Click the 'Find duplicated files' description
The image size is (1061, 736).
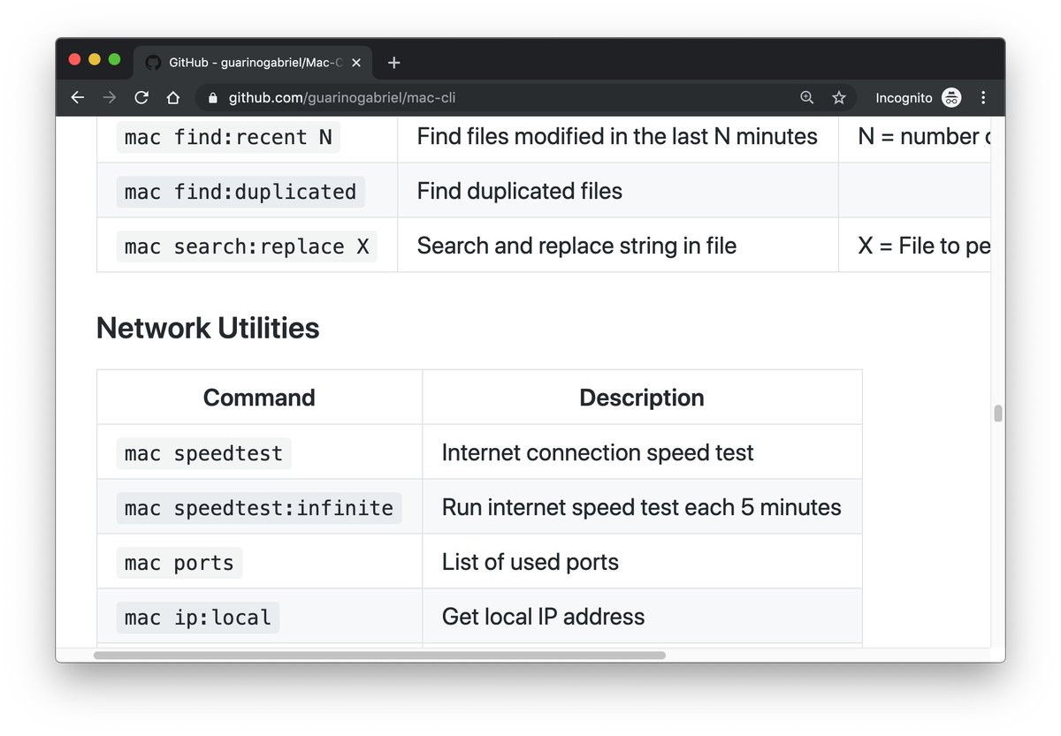click(x=520, y=192)
